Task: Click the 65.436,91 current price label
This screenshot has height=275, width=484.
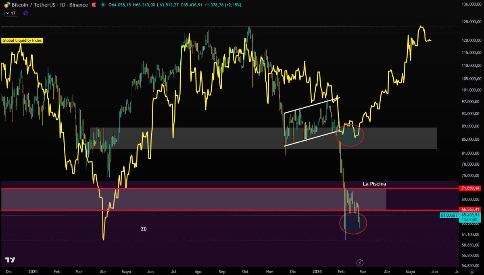Action: [471, 215]
